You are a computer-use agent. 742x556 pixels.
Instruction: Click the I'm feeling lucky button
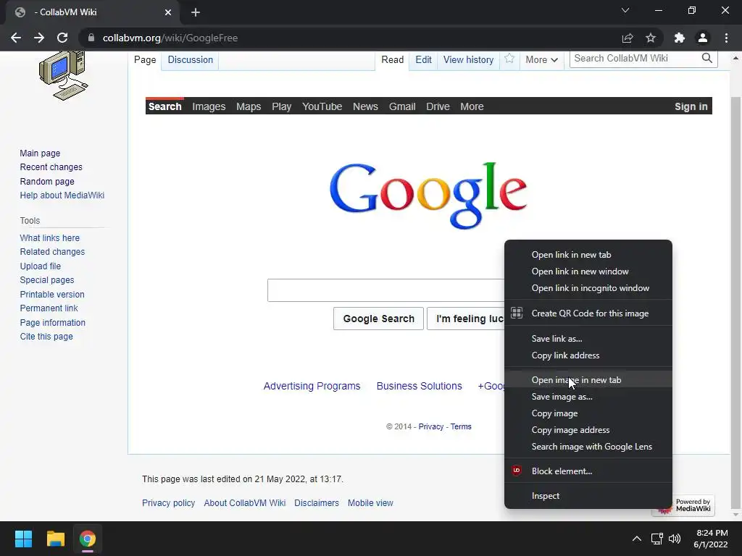pos(466,319)
